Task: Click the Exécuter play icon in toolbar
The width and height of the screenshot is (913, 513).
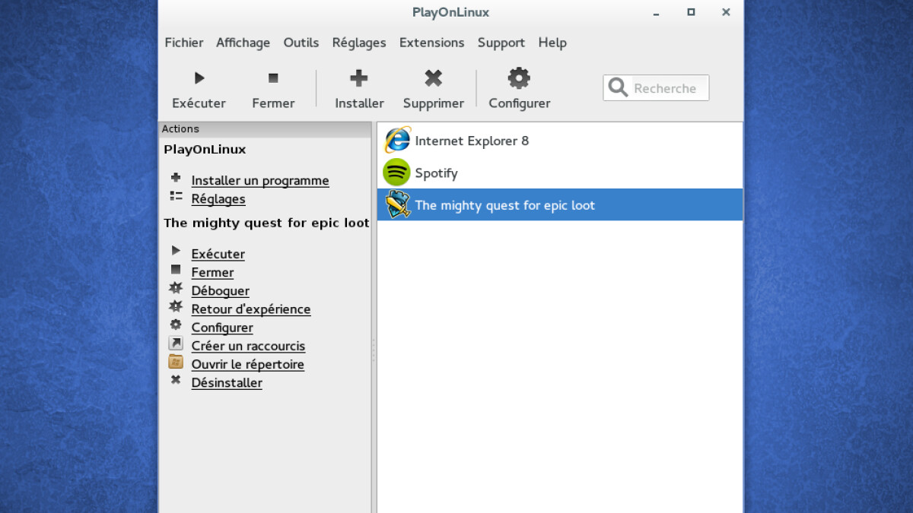Action: (x=199, y=78)
